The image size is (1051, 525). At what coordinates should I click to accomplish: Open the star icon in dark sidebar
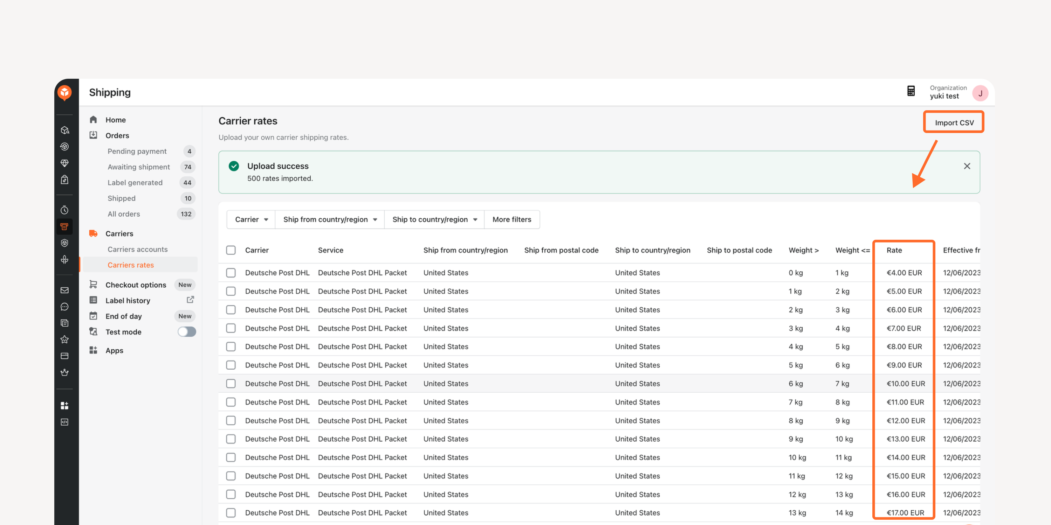[x=64, y=339]
